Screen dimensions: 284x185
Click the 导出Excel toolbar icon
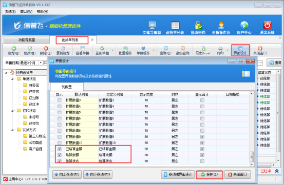click(203, 48)
